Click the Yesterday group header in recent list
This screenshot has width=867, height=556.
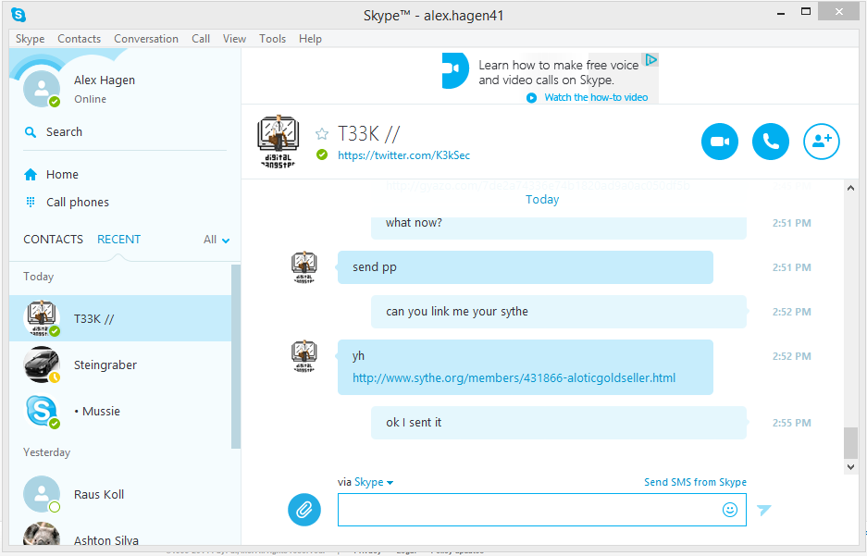[46, 452]
